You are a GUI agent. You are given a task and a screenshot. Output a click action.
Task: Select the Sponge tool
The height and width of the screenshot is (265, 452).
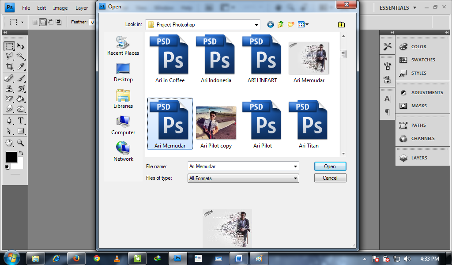pyautogui.click(x=20, y=109)
